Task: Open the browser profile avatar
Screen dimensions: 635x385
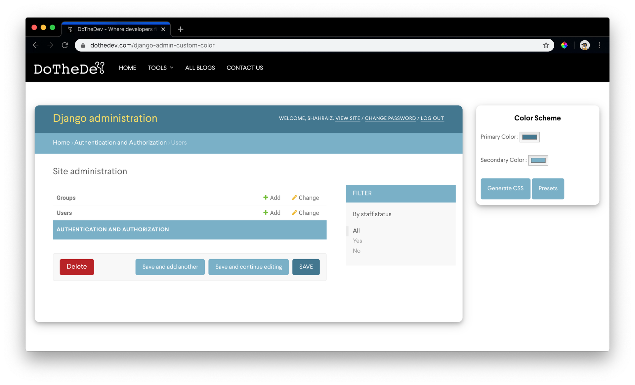Action: point(584,45)
